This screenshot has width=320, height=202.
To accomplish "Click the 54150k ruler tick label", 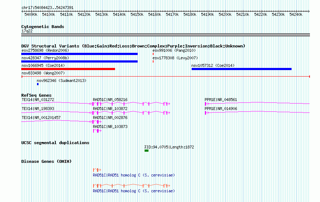I will tap(137, 14).
